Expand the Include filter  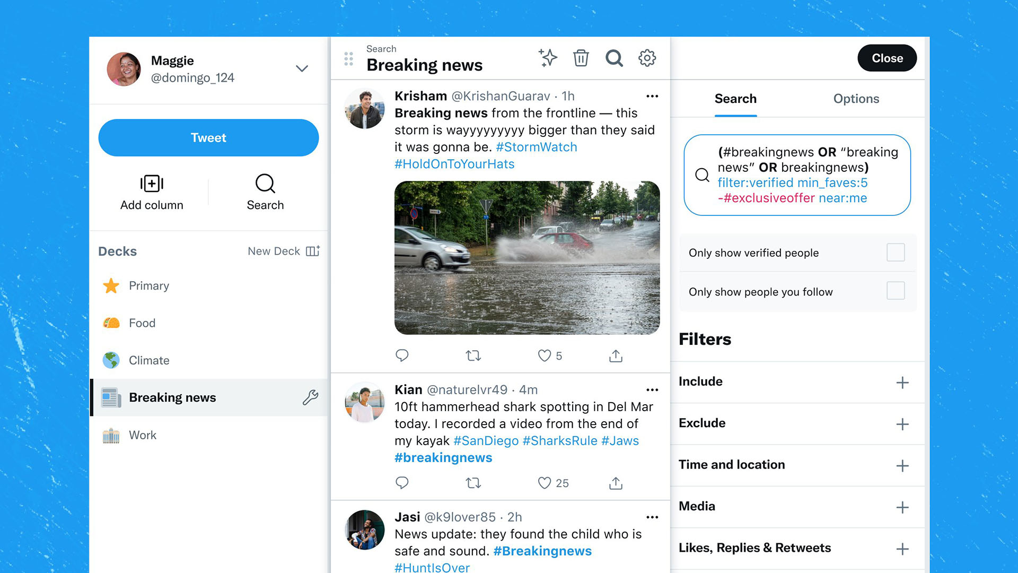[x=902, y=383]
